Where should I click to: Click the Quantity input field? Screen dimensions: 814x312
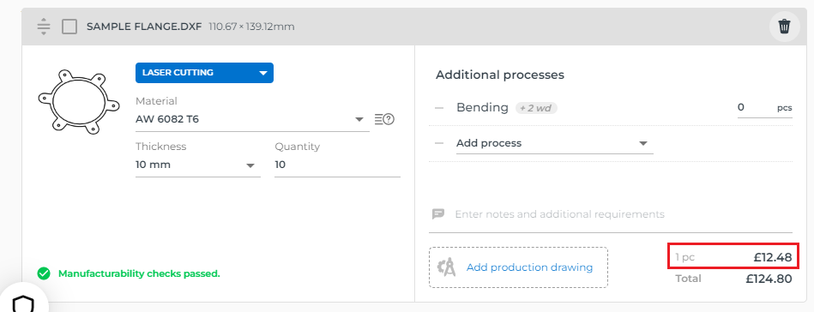tap(337, 165)
